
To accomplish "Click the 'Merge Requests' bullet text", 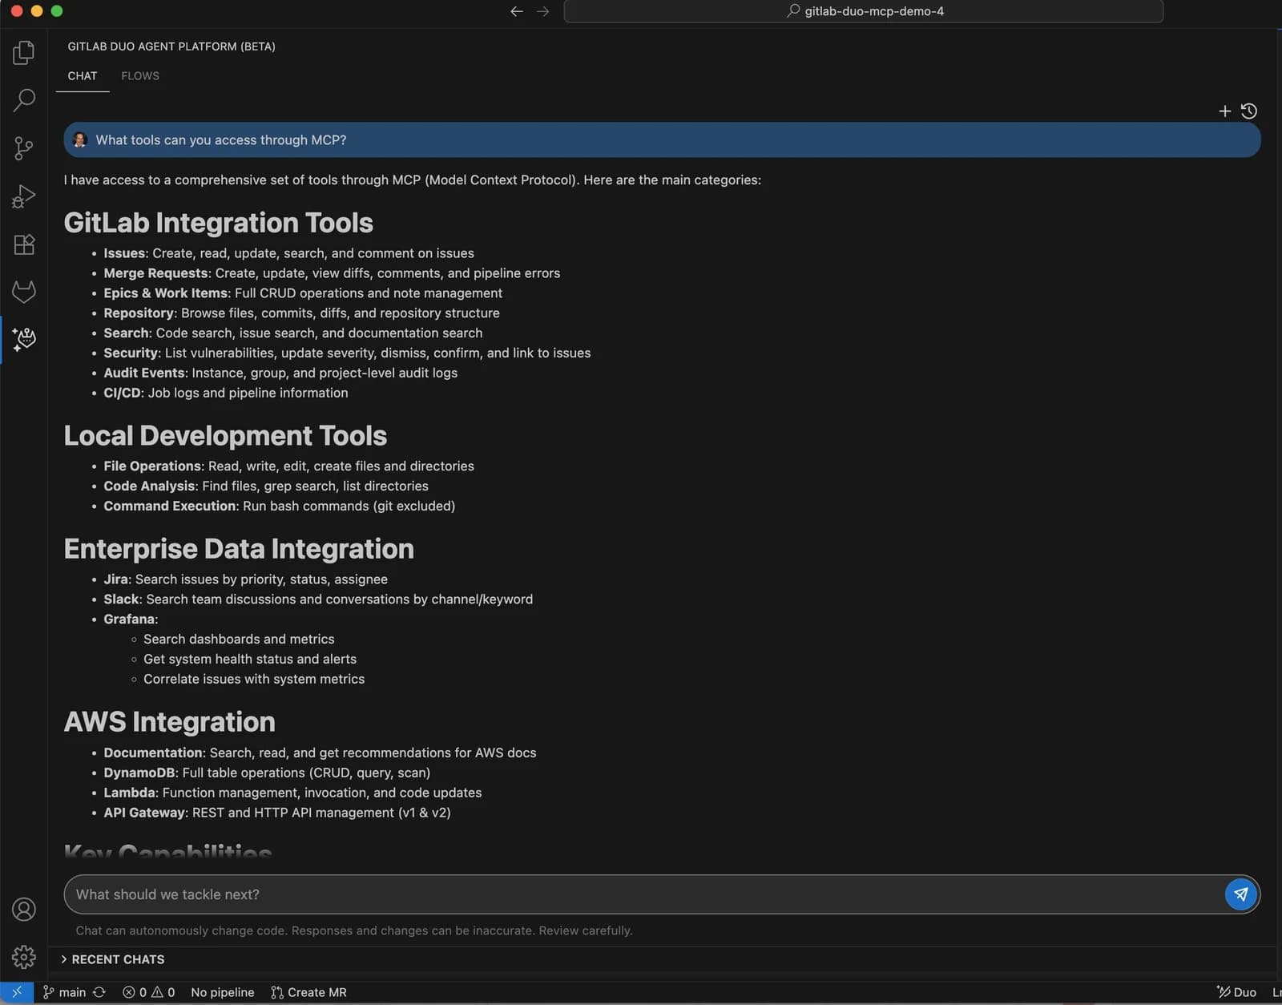I will (332, 273).
